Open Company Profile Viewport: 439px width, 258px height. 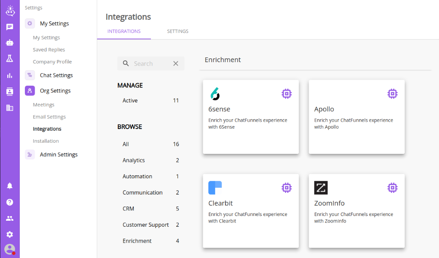[52, 62]
